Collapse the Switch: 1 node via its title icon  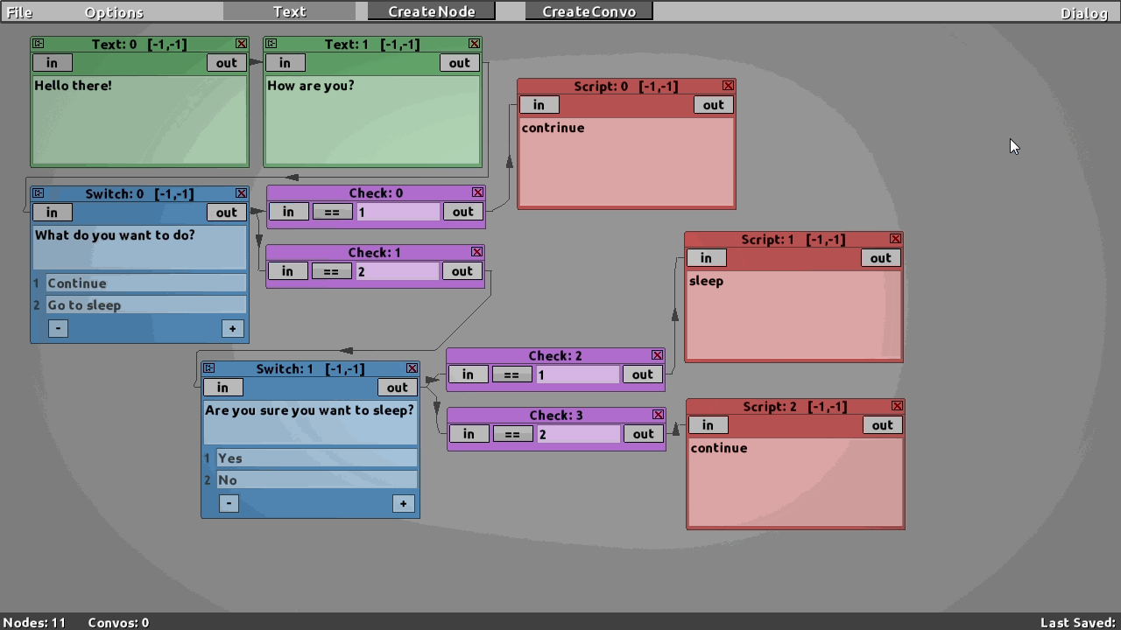(x=208, y=368)
